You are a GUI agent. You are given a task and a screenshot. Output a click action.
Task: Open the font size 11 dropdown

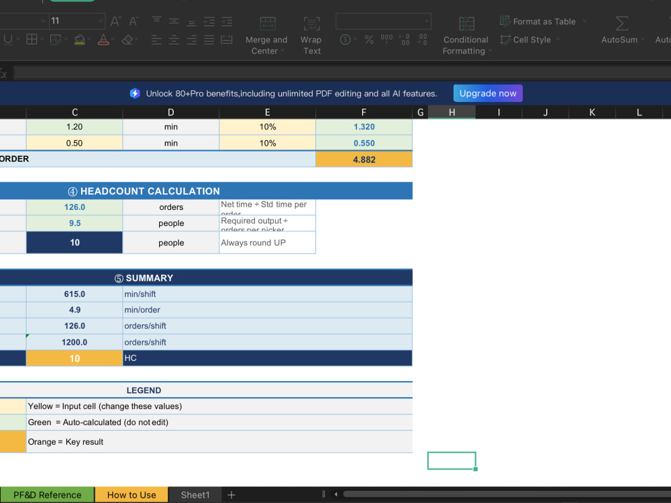101,21
